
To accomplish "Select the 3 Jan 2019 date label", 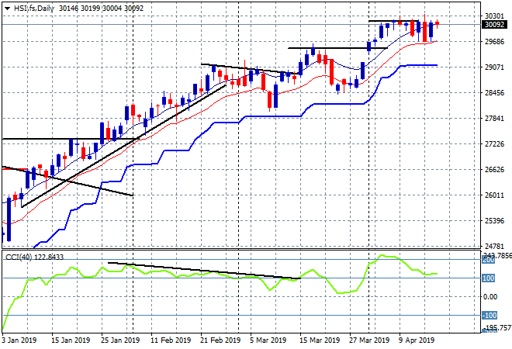I will pos(19,340).
